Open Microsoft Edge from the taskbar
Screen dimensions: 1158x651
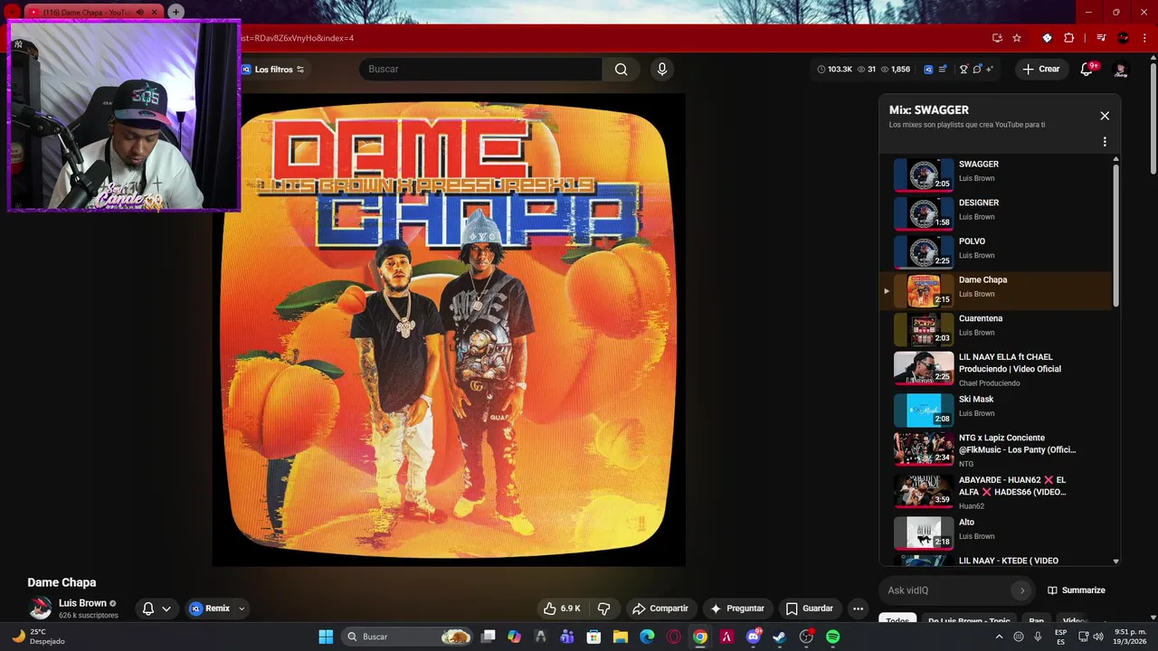point(647,637)
